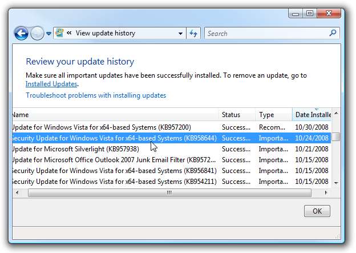This screenshot has width=356, height=253.
Task: Click the Back navigation arrow button
Action: pos(21,34)
